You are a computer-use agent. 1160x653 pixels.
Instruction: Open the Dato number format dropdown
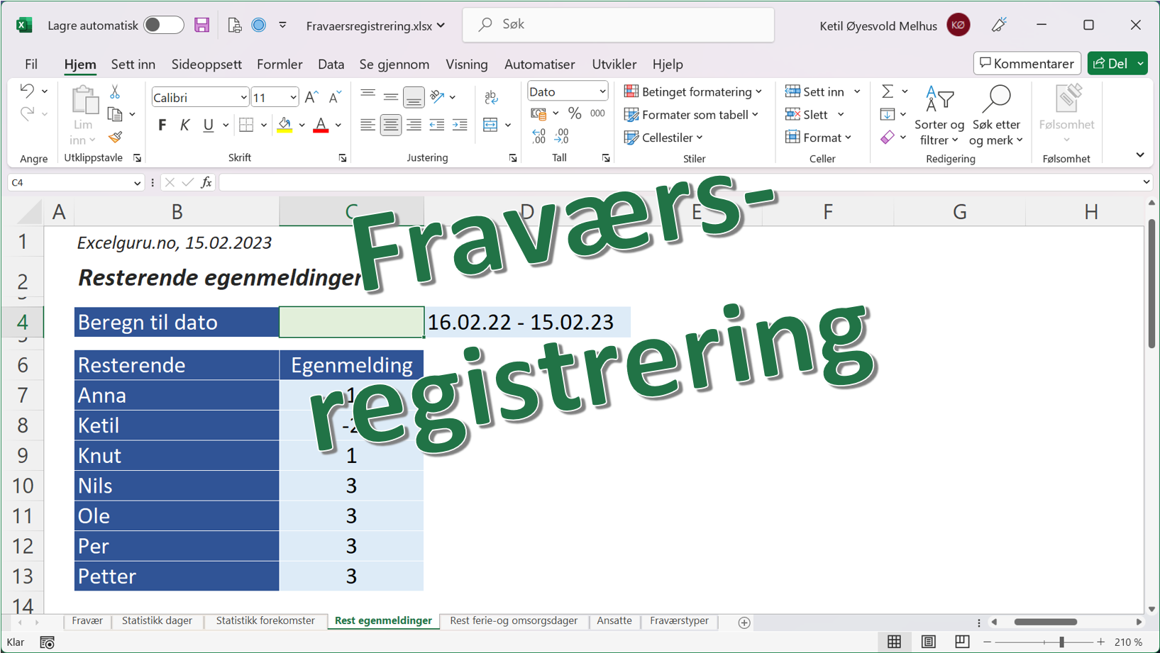tap(602, 91)
